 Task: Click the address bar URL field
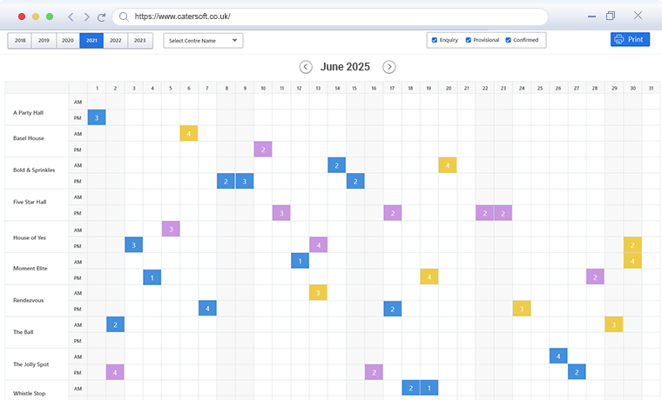[x=331, y=17]
